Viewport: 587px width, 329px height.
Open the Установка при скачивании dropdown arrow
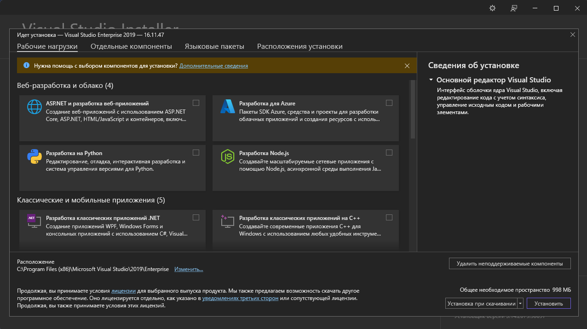520,304
